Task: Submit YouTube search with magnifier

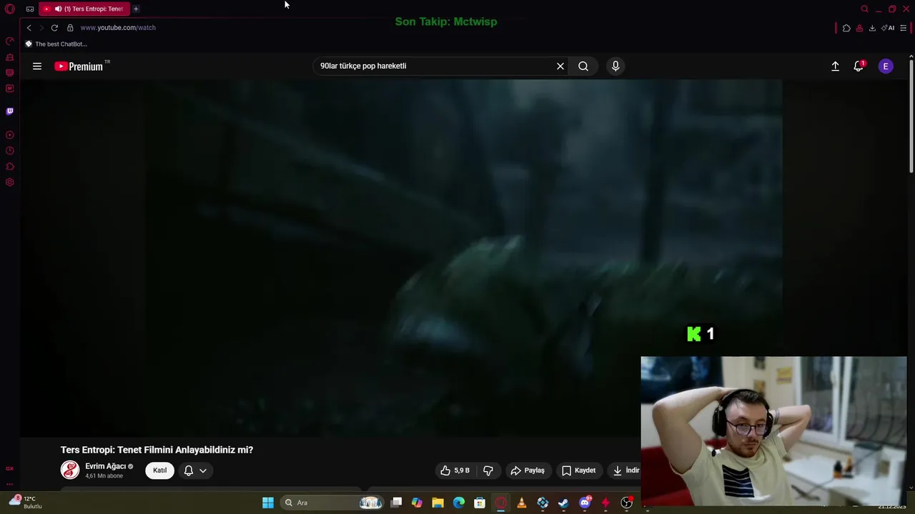Action: point(583,66)
